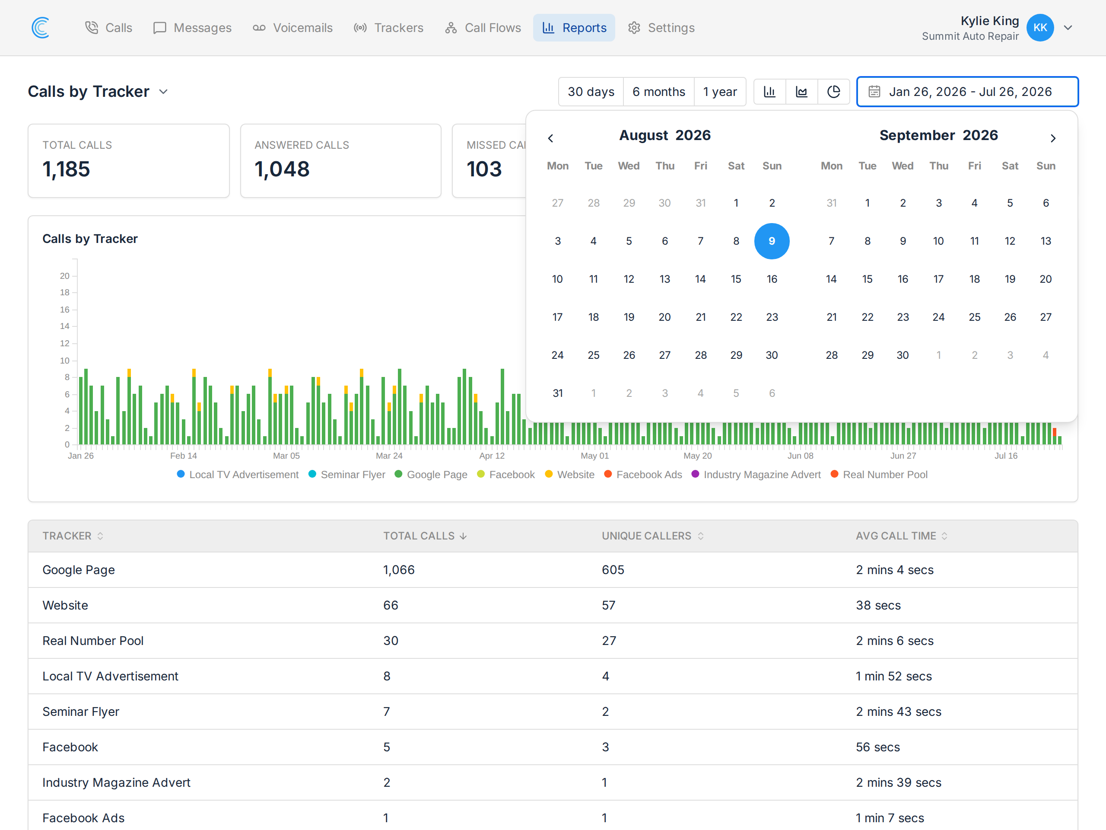Click the calendar icon in date range field

point(874,92)
